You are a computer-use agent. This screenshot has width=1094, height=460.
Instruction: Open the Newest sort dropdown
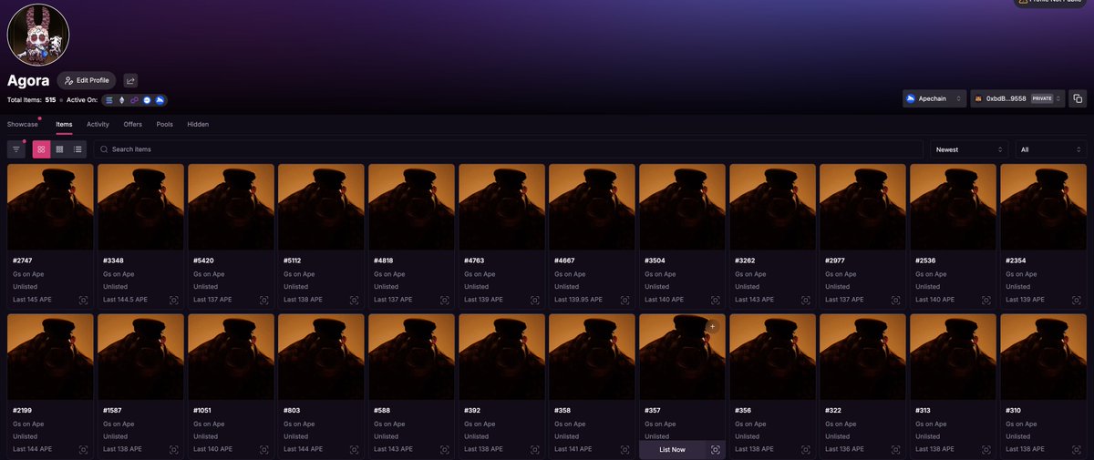click(969, 149)
